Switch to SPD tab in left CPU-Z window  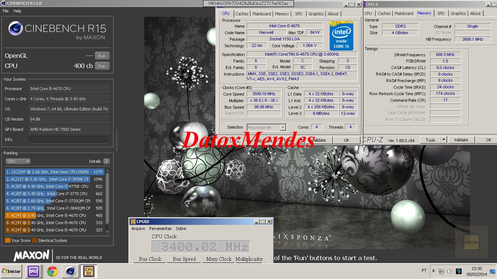[x=299, y=14]
